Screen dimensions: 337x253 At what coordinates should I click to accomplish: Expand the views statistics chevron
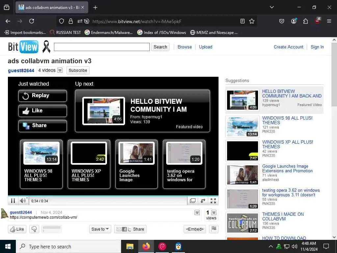coord(214,212)
